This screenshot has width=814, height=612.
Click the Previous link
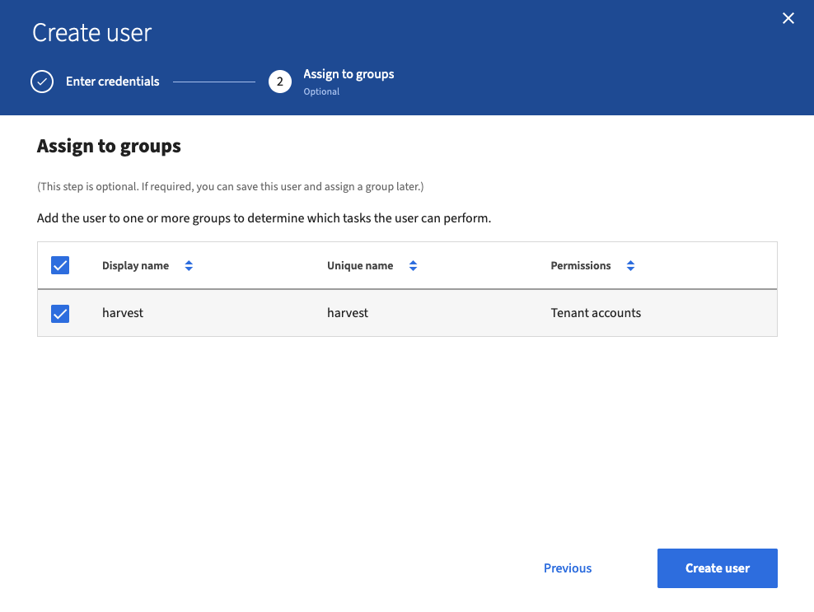(567, 568)
